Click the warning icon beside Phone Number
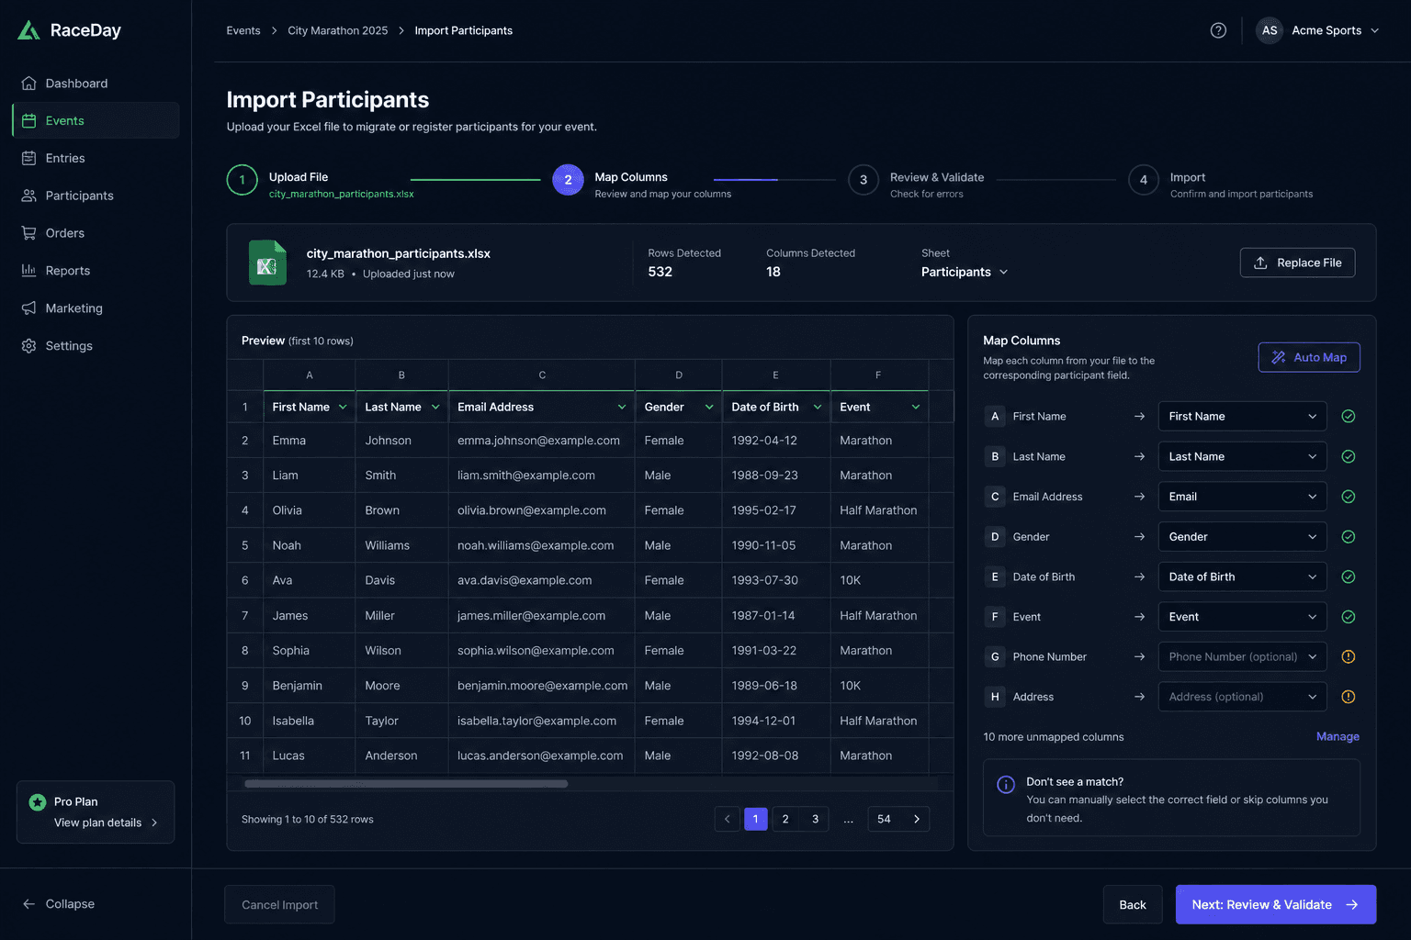 (x=1349, y=656)
